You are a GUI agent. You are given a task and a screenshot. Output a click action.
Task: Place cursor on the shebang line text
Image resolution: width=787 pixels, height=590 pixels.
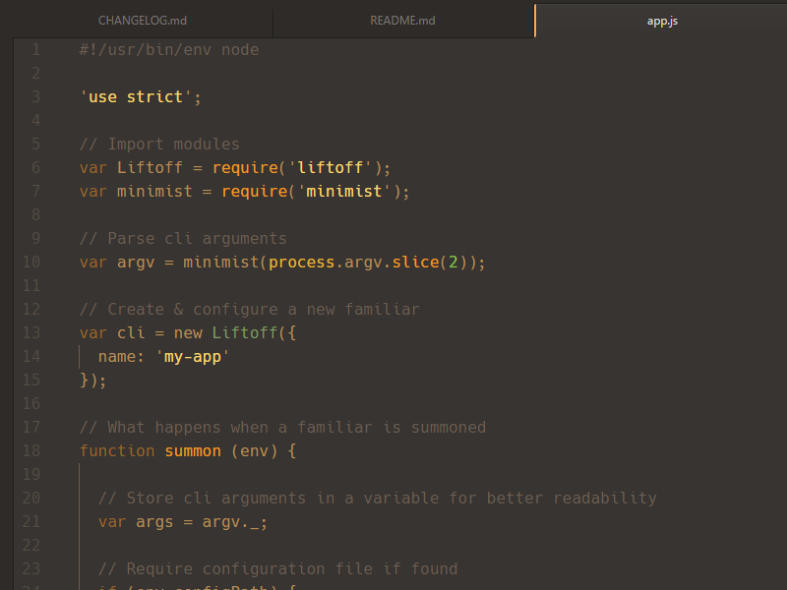tap(168, 49)
